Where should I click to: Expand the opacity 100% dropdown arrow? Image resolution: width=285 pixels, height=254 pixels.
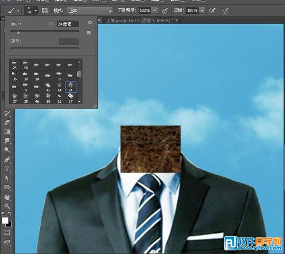[154, 10]
